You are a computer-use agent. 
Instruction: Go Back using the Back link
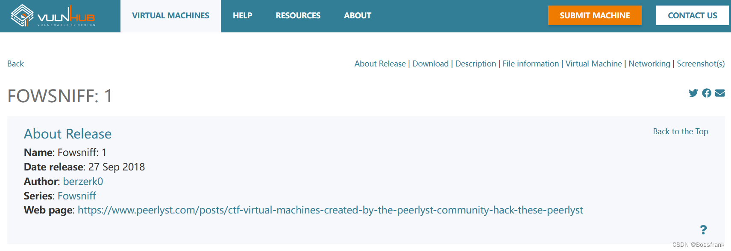15,63
